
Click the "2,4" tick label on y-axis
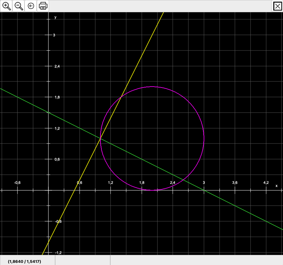pyautogui.click(x=57, y=66)
